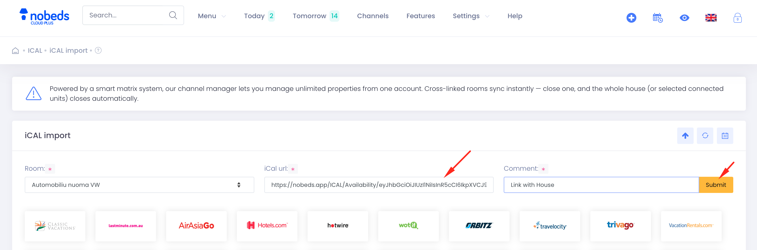
Task: Open the Room selection dropdown
Action: point(139,185)
